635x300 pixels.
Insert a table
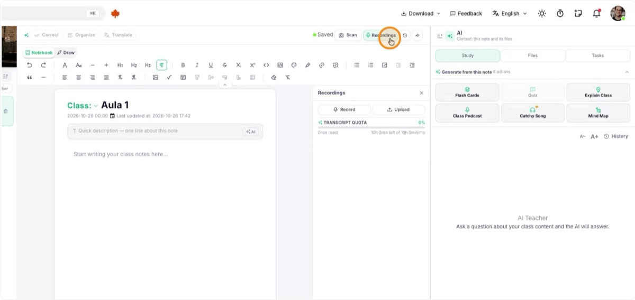click(183, 77)
